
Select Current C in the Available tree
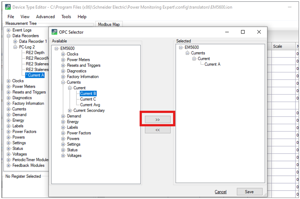[x=88, y=99]
